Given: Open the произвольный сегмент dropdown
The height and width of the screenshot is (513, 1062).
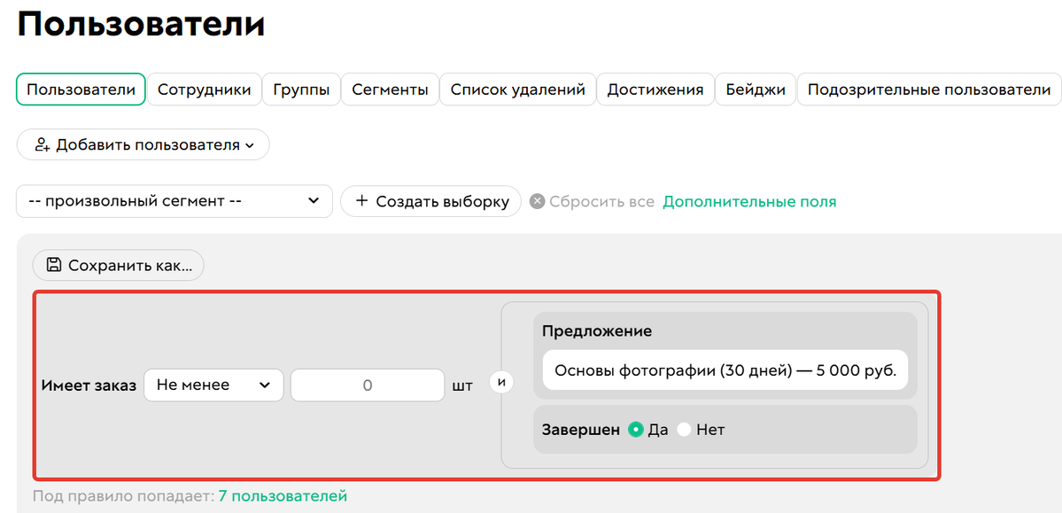Looking at the screenshot, I should [x=174, y=201].
